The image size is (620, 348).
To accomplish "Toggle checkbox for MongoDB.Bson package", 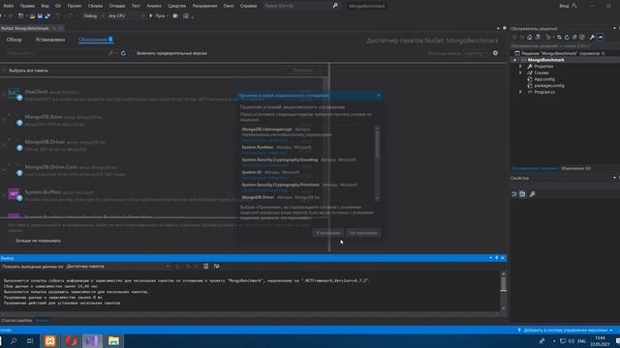I will coord(5,120).
